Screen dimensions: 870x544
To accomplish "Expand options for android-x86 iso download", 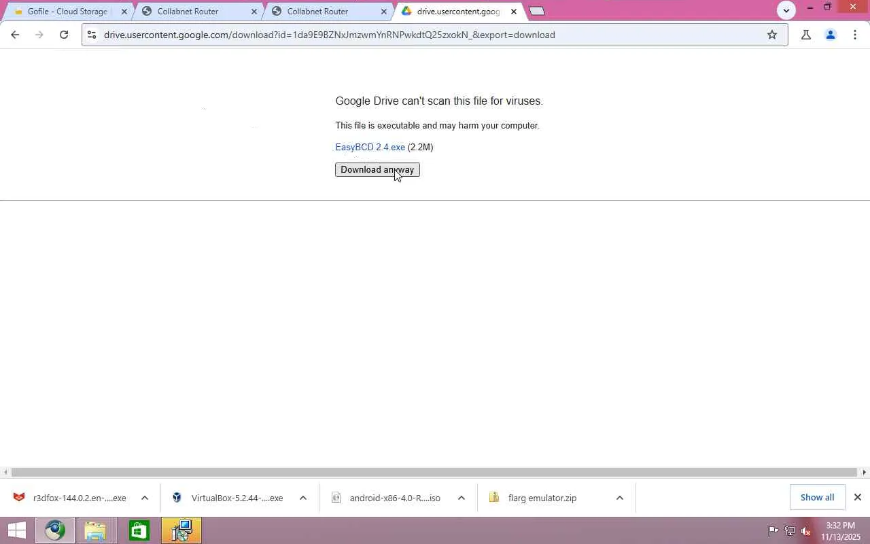I will tap(462, 498).
